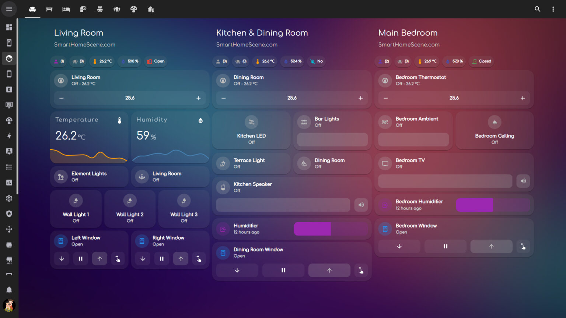The width and height of the screenshot is (566, 318).
Task: Select the sofa living room tab
Action: 32,9
